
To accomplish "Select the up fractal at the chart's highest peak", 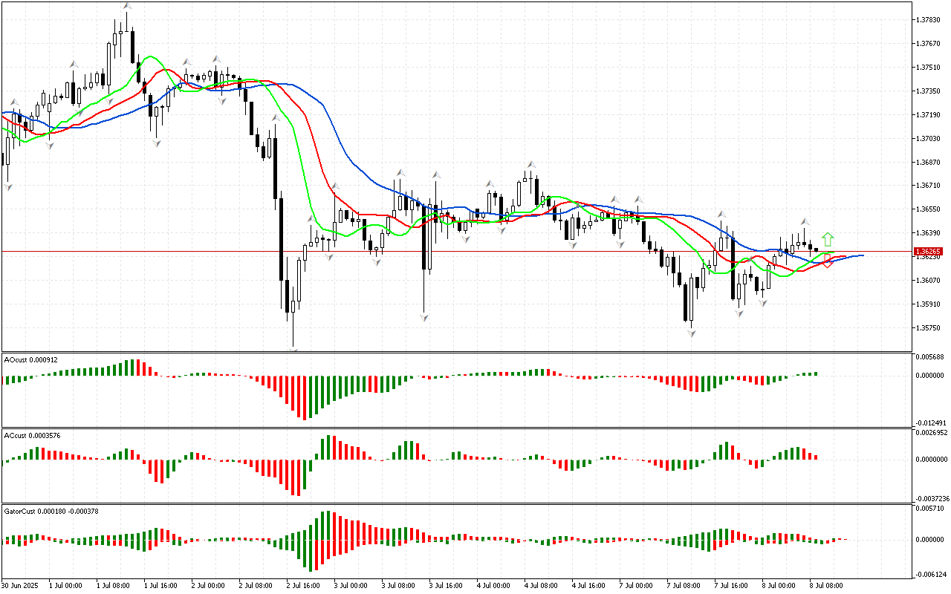I will (128, 6).
